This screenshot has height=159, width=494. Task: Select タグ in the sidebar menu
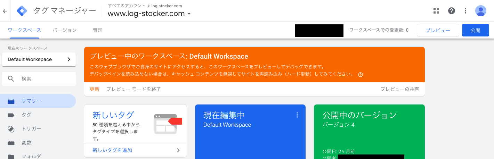pos(38,115)
